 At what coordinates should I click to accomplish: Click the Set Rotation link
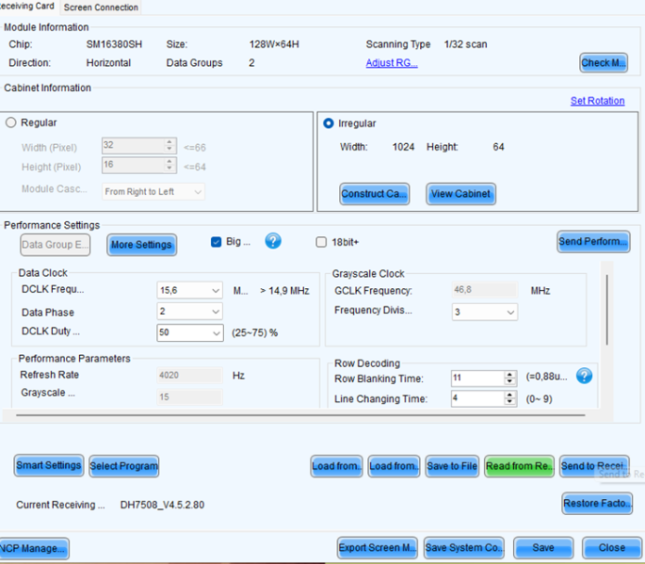click(597, 102)
